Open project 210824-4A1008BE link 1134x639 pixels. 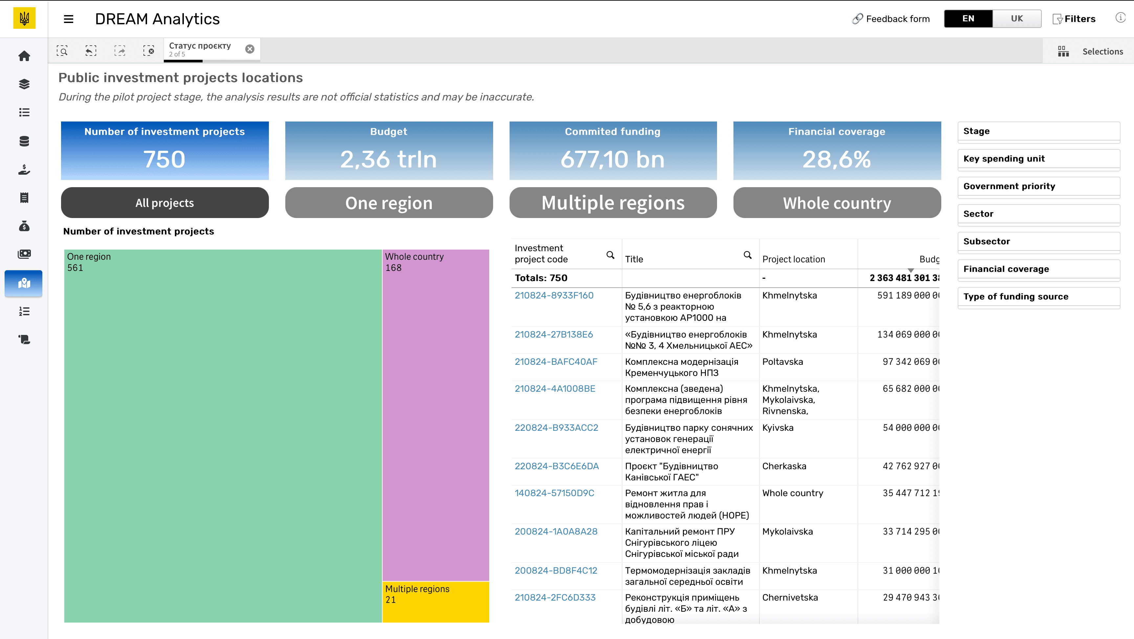point(555,389)
